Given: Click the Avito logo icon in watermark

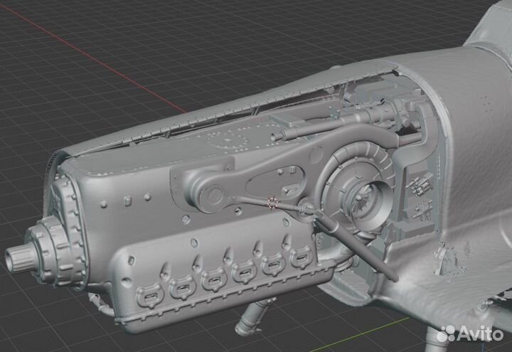Looking at the screenshot, I should pos(447,334).
